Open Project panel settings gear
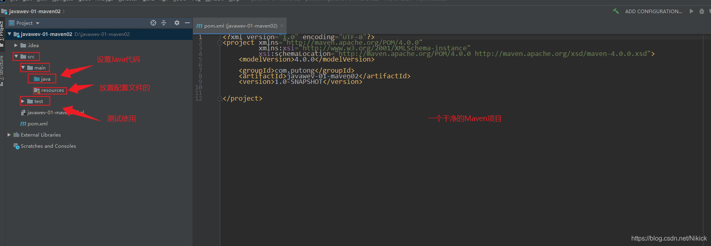 pos(177,23)
